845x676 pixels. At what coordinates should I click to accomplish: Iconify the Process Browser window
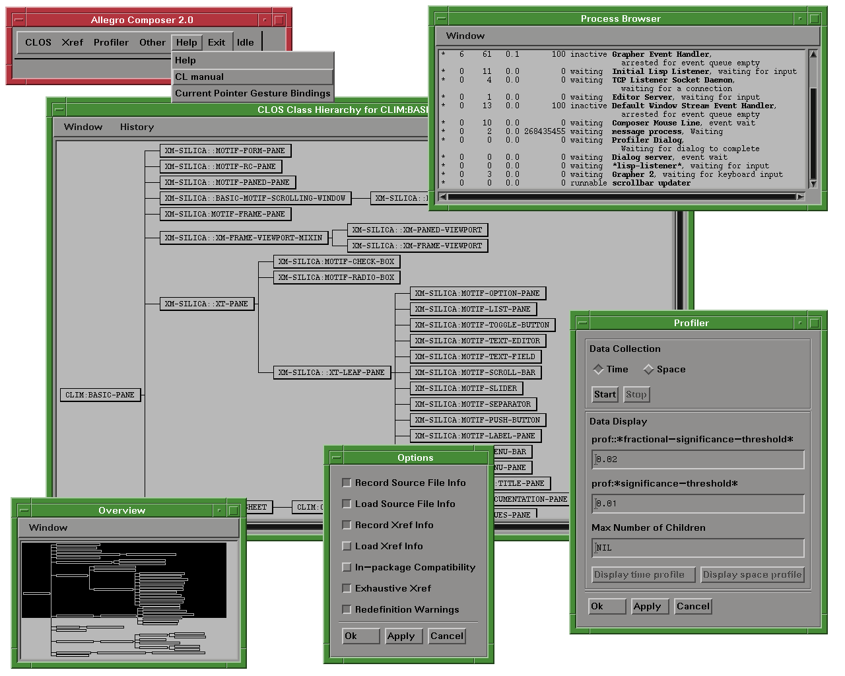pos(800,18)
